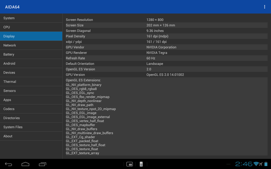This screenshot has height=169, width=271.
Task: Select the 161 / 161 dpi value
Action: 156,42
